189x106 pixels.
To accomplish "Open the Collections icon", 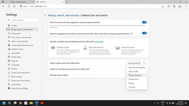I will coord(174,6).
